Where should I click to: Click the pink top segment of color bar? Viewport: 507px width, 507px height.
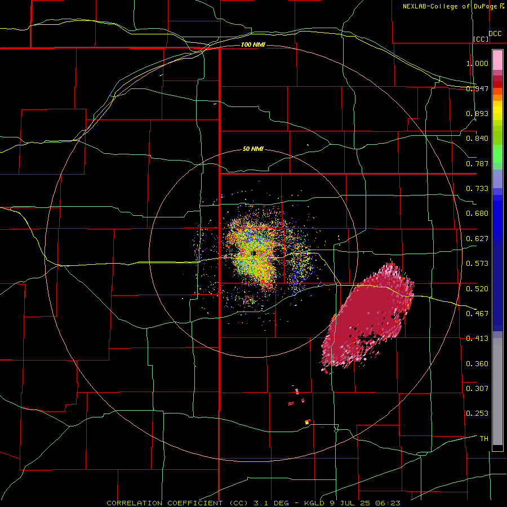[497, 60]
